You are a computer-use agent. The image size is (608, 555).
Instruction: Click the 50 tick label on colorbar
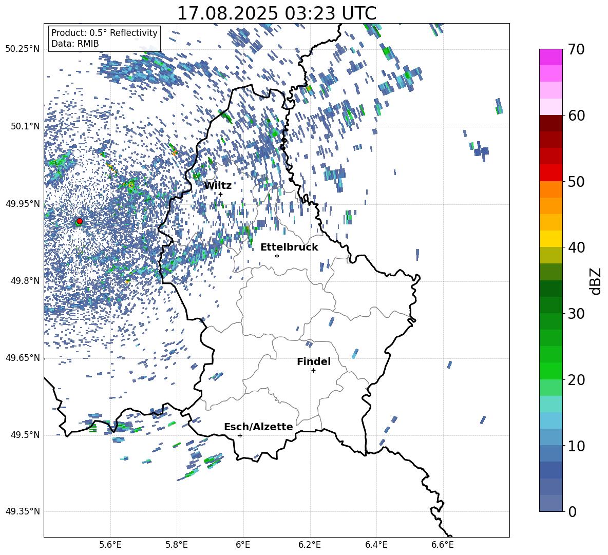point(576,182)
